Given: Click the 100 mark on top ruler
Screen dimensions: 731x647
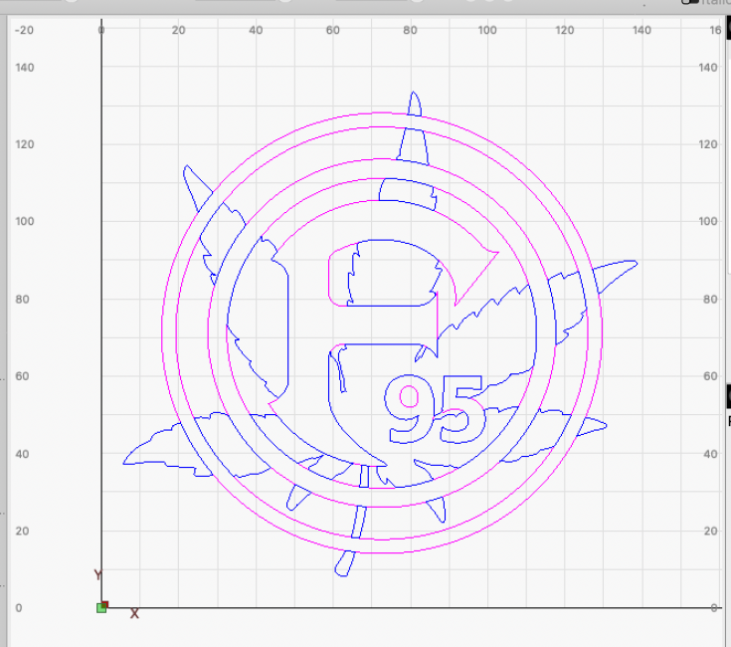Looking at the screenshot, I should pos(487,30).
